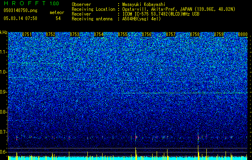252x160 pixels.
Task: Click the Receiving Location label
Action: (x=93, y=9)
